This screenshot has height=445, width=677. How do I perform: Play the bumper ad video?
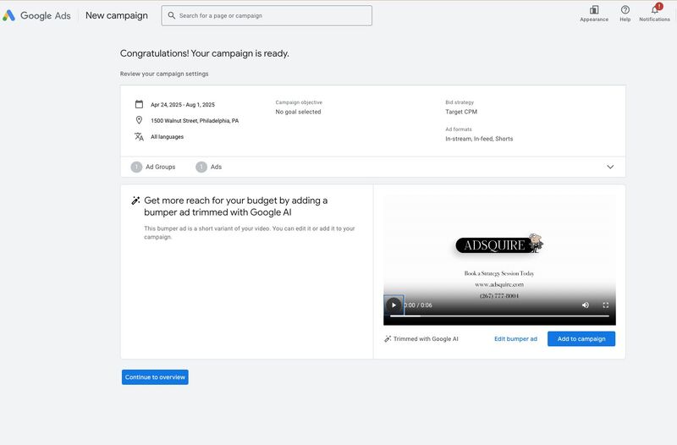click(394, 305)
